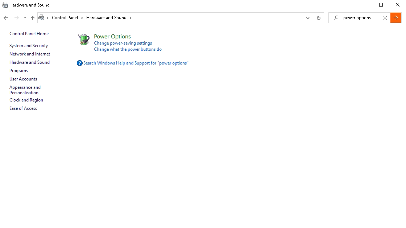Search Windows Help for "power options"
Image resolution: width=406 pixels, height=228 pixels.
(x=136, y=63)
